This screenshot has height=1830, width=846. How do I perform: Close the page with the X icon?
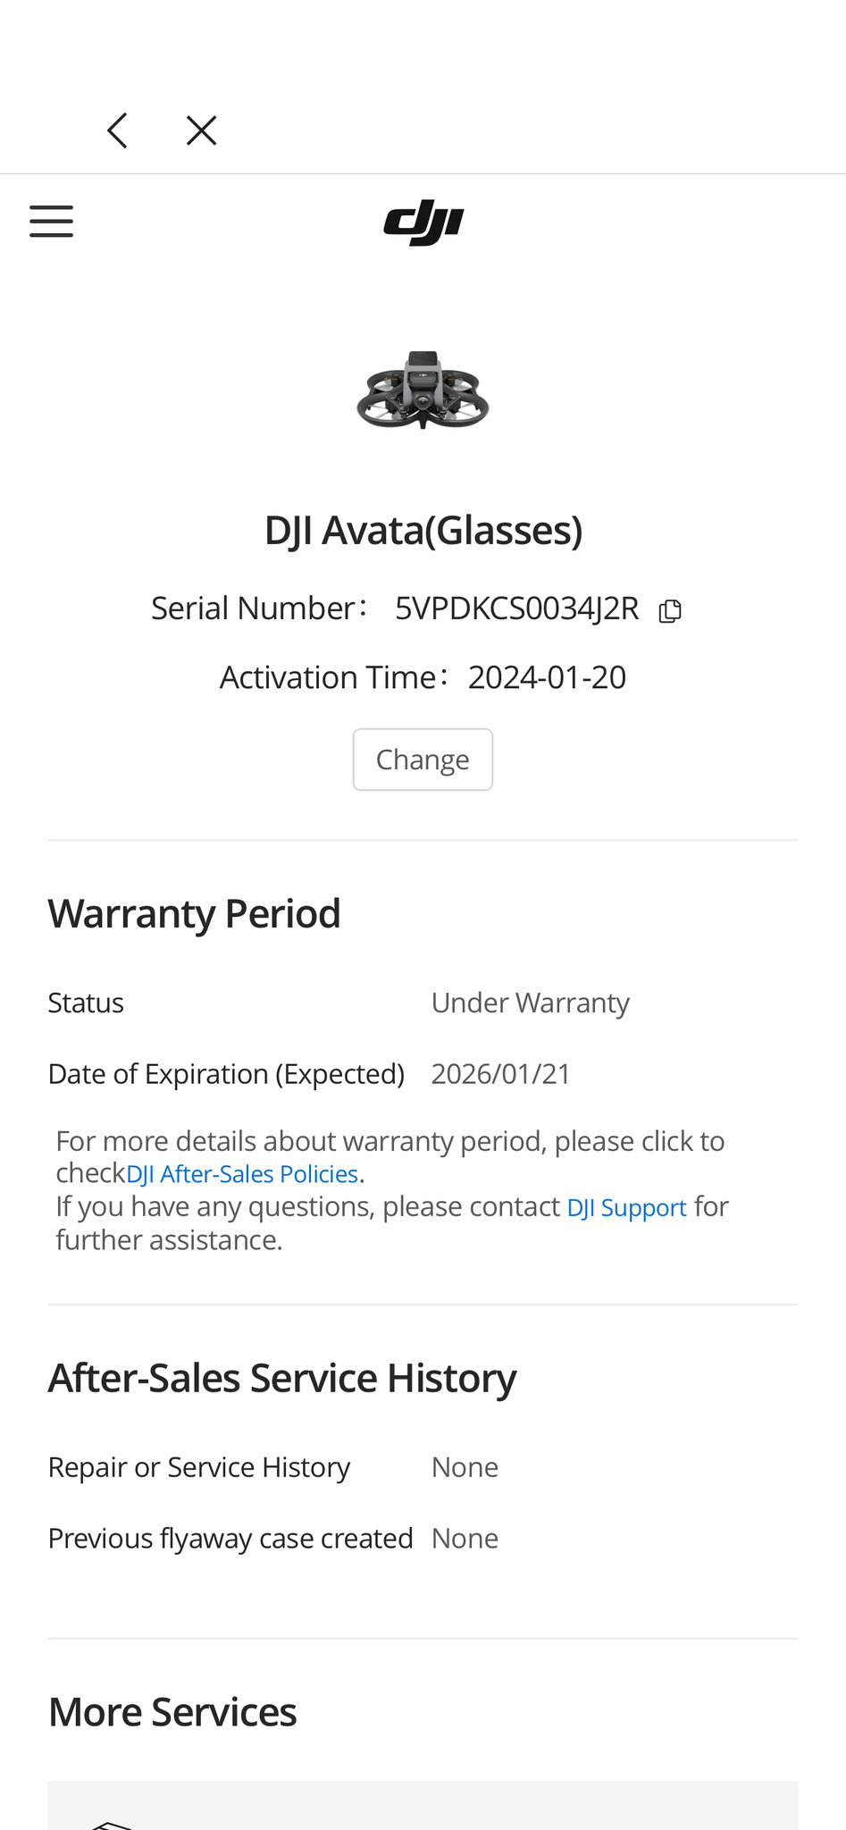tap(201, 130)
